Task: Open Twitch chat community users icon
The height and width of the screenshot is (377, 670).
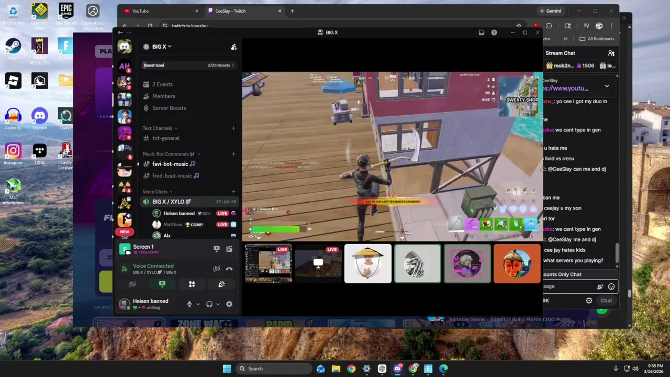Action: [x=611, y=53]
